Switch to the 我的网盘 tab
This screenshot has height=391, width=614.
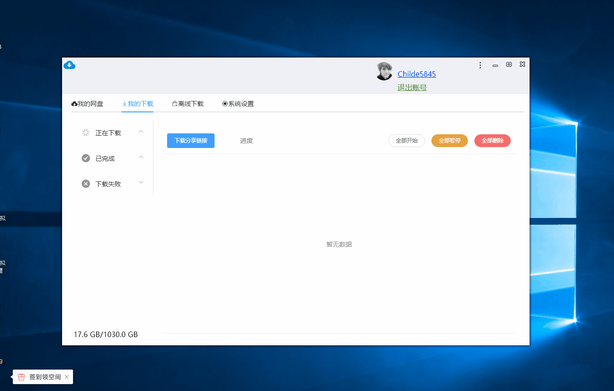88,104
